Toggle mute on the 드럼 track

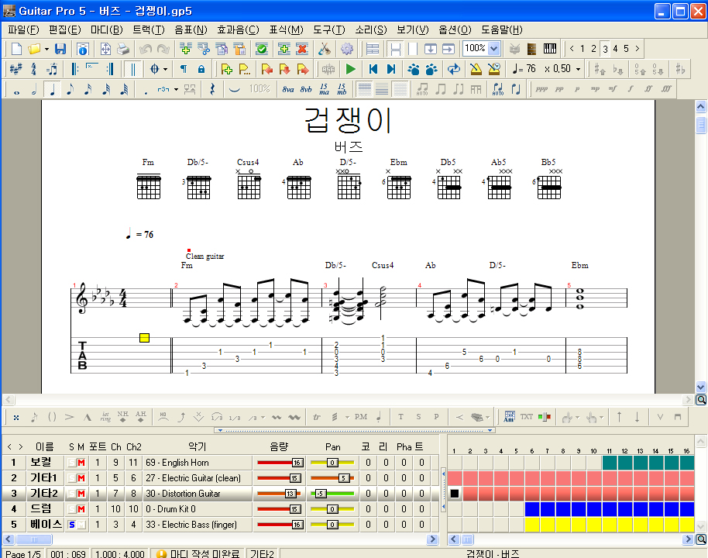tap(81, 509)
